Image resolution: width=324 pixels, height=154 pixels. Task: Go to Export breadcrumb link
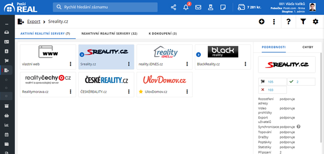[x=34, y=21]
